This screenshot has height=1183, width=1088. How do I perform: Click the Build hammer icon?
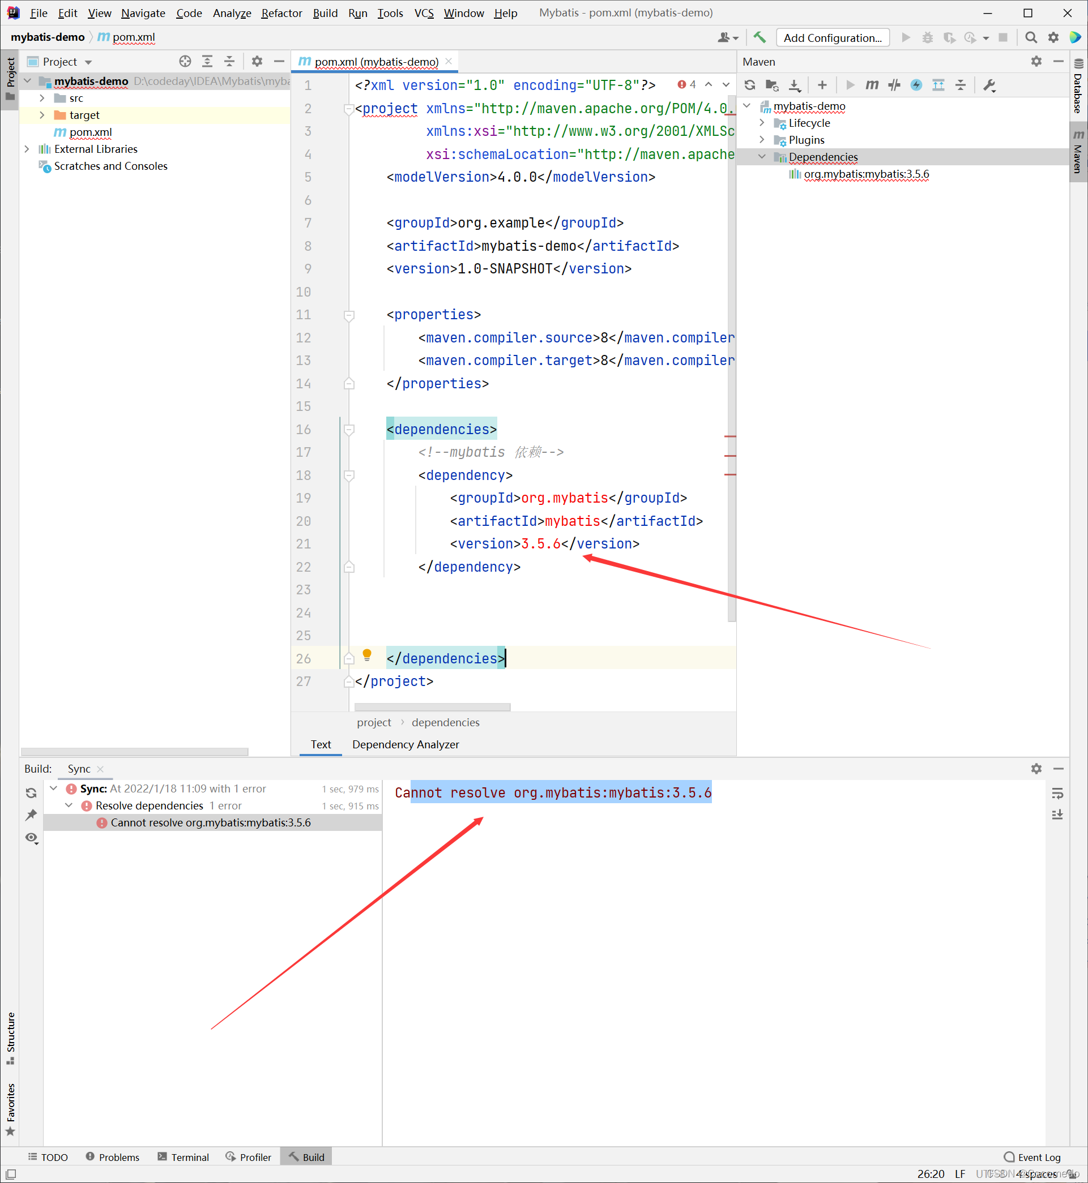click(760, 38)
